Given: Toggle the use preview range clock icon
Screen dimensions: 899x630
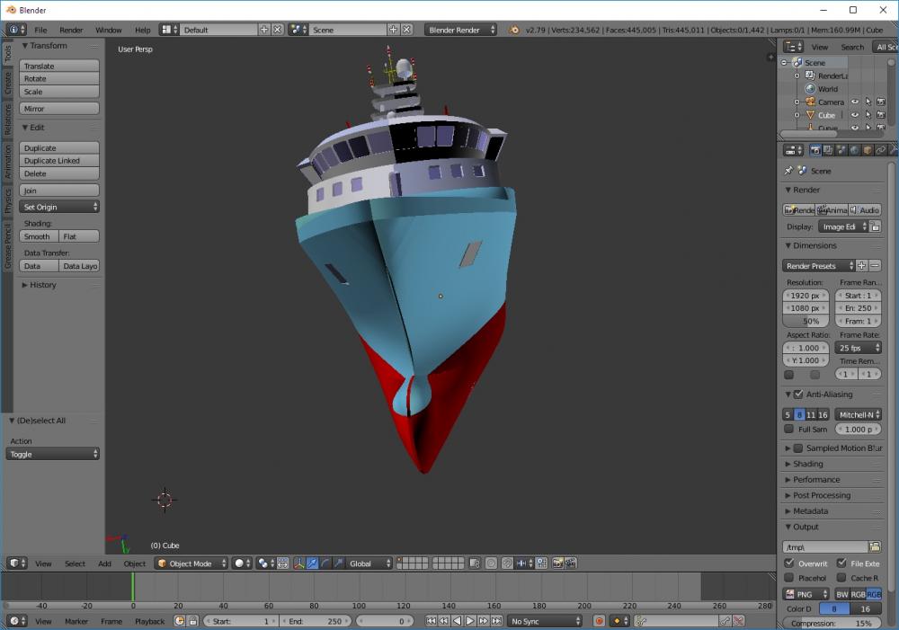Looking at the screenshot, I should pyautogui.click(x=180, y=621).
